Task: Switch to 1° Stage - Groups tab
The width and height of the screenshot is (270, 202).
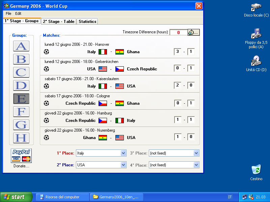Action: click(x=22, y=21)
